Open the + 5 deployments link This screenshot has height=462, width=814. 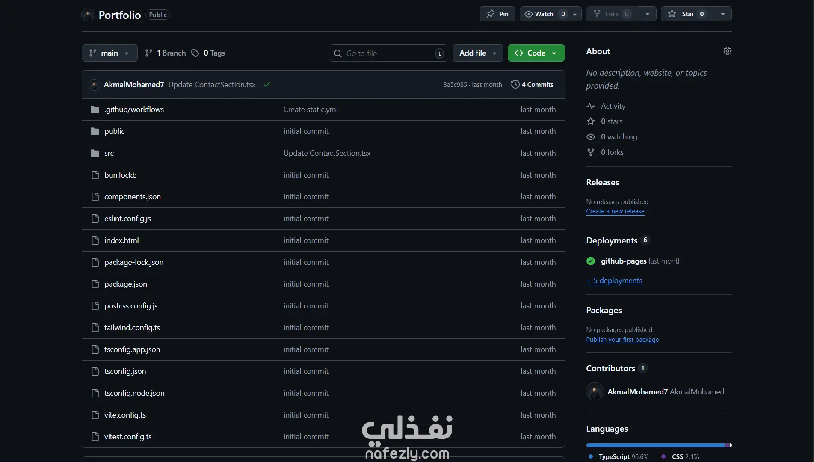614,281
